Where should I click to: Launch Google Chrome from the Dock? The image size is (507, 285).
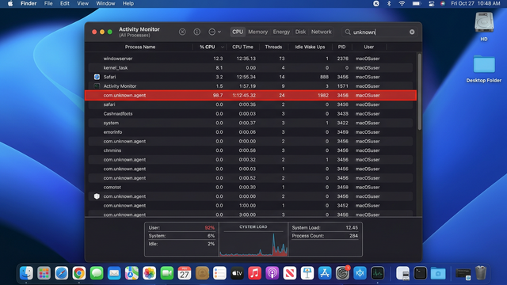[x=79, y=273]
